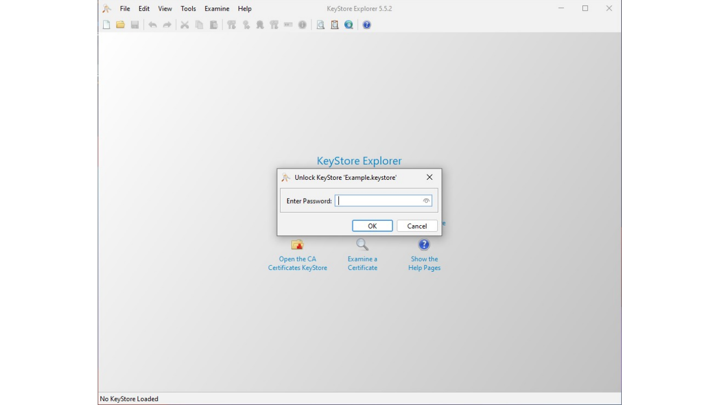Click the Examine SSL globe toolbar icon
This screenshot has width=720, height=405.
pos(349,25)
